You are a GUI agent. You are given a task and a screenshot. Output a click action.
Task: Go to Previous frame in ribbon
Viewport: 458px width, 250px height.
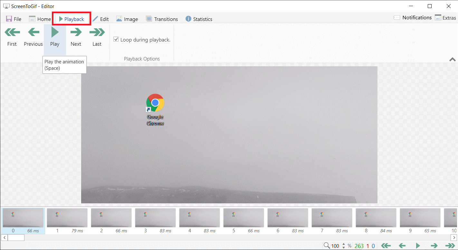click(x=33, y=37)
